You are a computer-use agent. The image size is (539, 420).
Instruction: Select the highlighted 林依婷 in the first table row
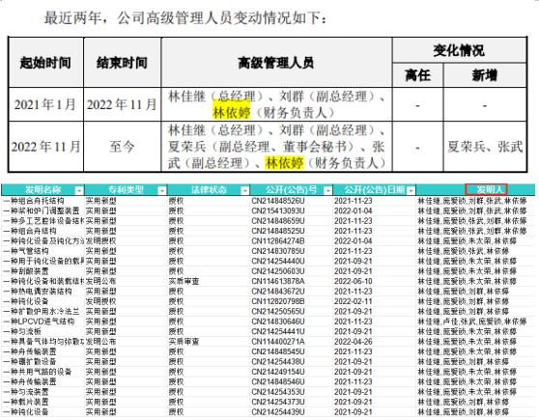click(x=231, y=112)
